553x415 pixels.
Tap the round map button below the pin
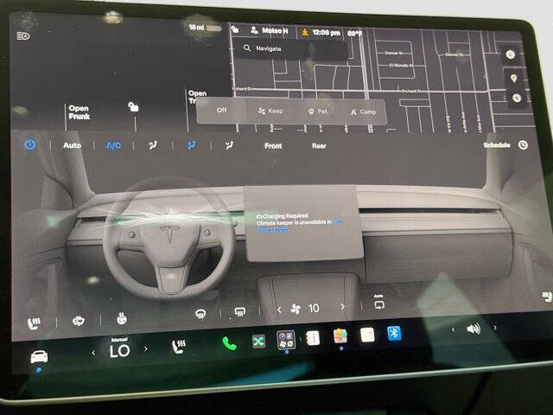tap(517, 98)
